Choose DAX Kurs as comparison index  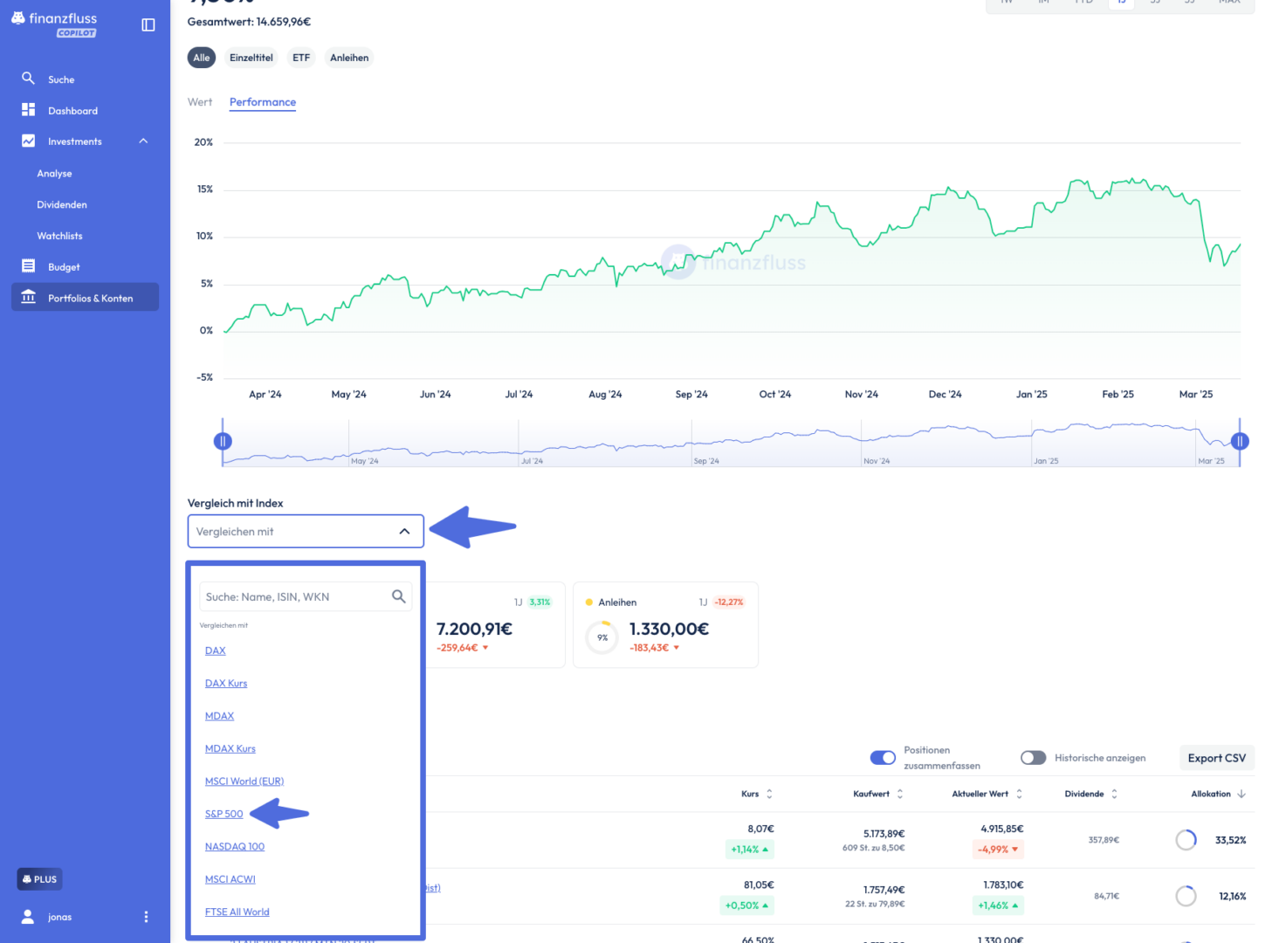tap(226, 683)
